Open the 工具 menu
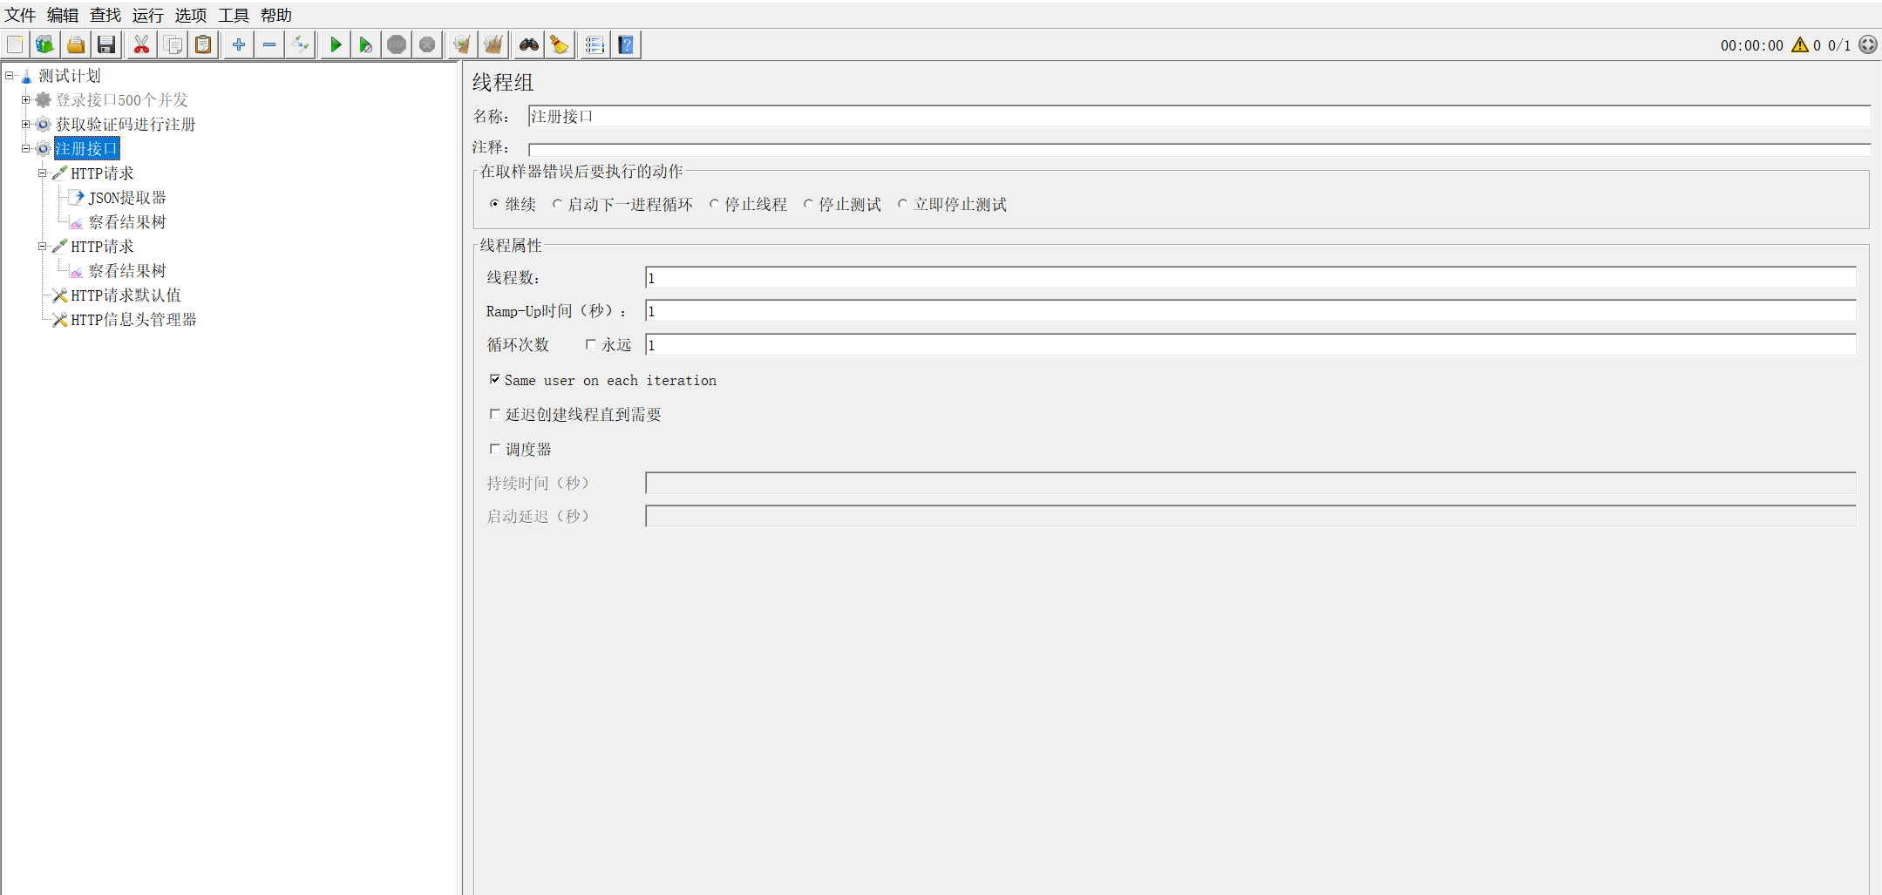This screenshot has width=1882, height=895. [x=234, y=15]
